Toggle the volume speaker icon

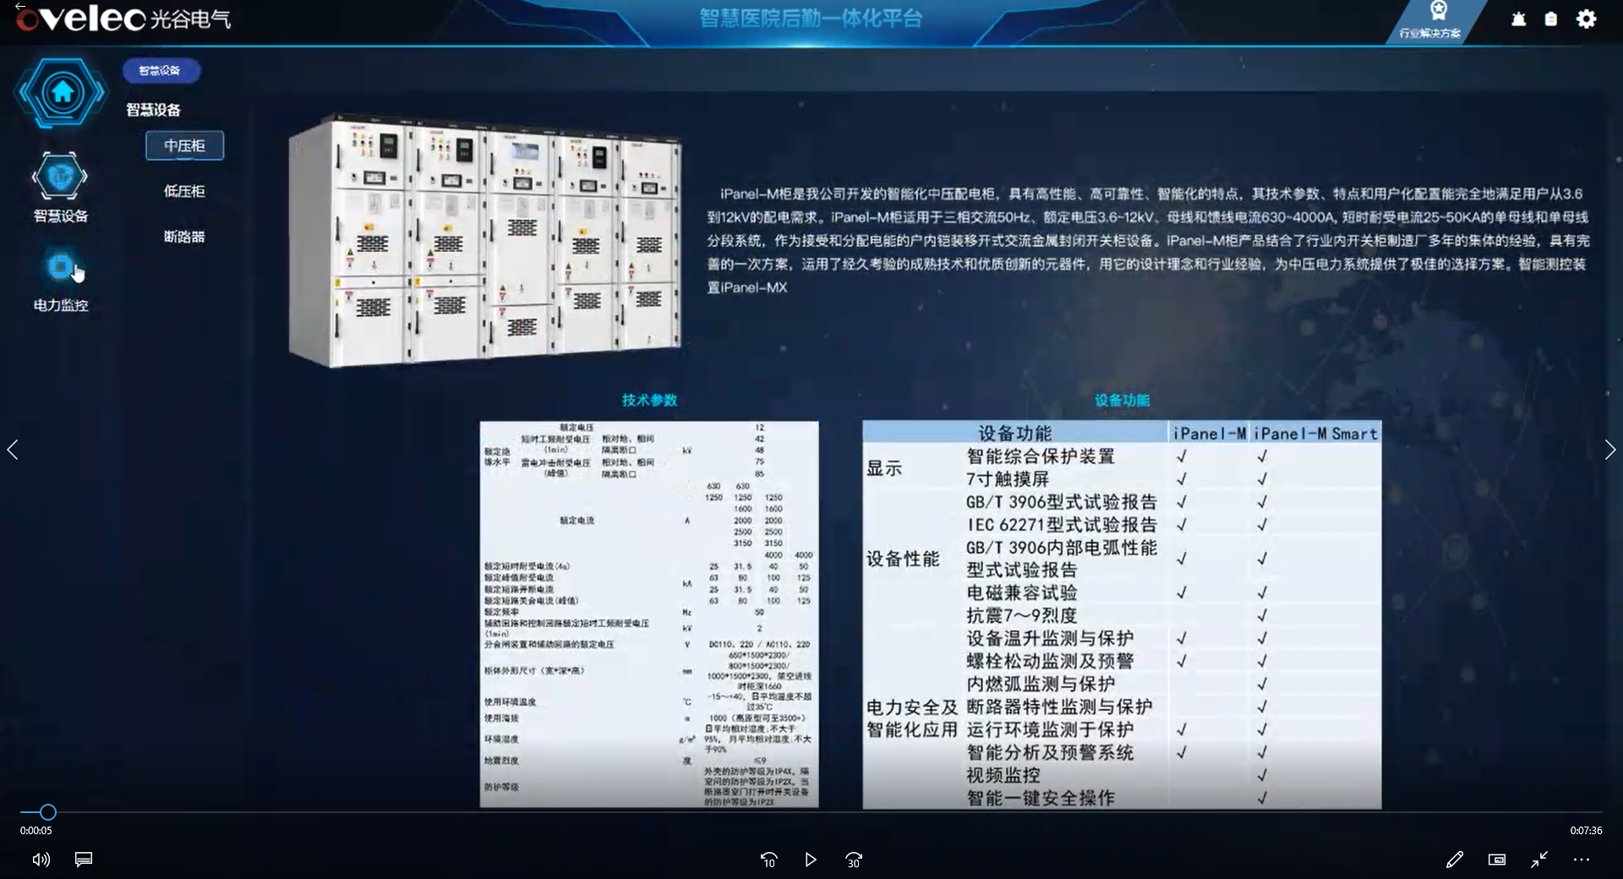[x=41, y=860]
